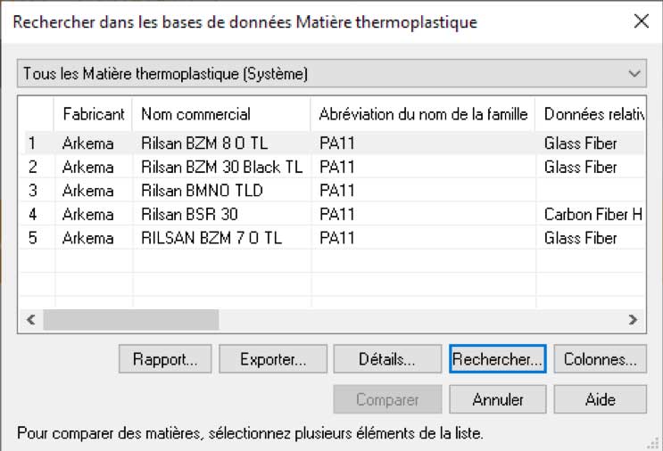The image size is (663, 451).
Task: Open the Colonnes... settings
Action: pos(600,360)
